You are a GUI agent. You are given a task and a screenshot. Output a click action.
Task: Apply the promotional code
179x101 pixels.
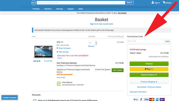[x=167, y=41]
